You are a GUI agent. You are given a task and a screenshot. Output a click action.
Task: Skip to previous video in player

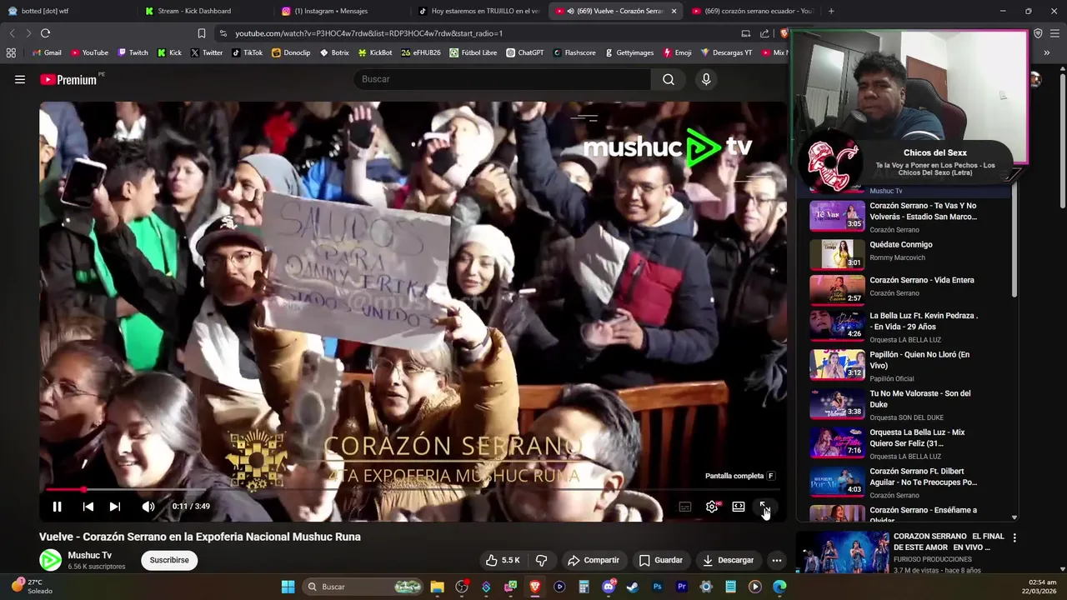(88, 507)
